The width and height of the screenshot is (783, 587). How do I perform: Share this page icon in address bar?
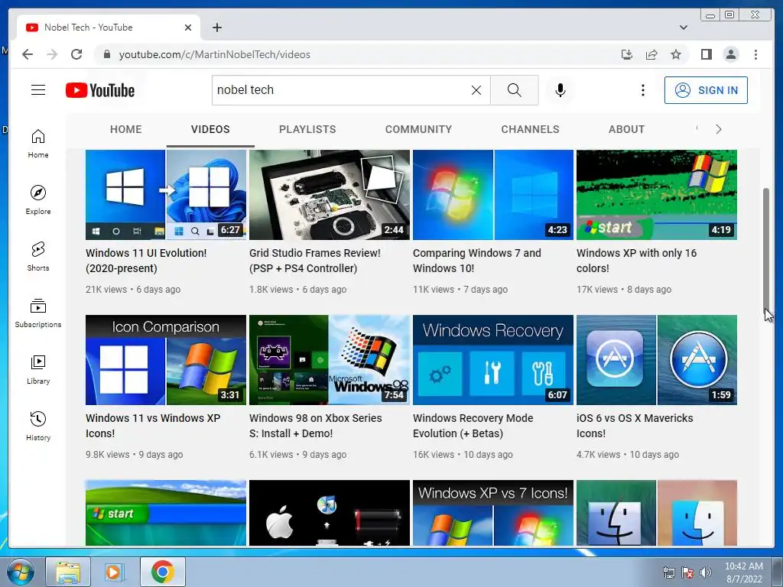pos(651,54)
